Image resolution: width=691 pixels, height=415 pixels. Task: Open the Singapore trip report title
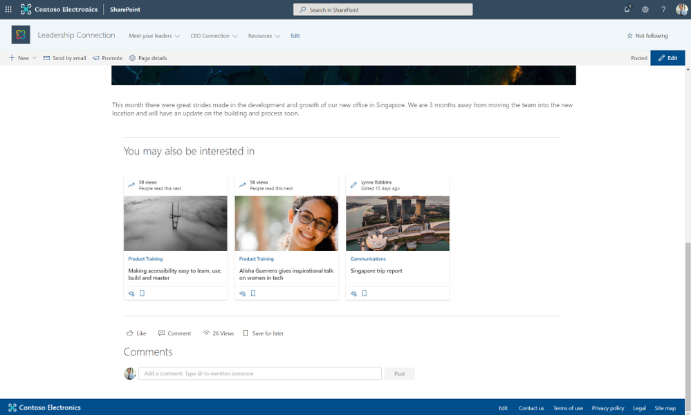[376, 270]
